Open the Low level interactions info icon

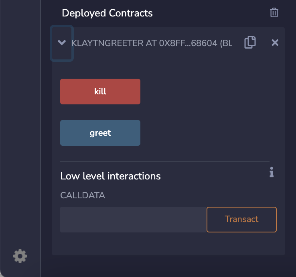point(272,173)
